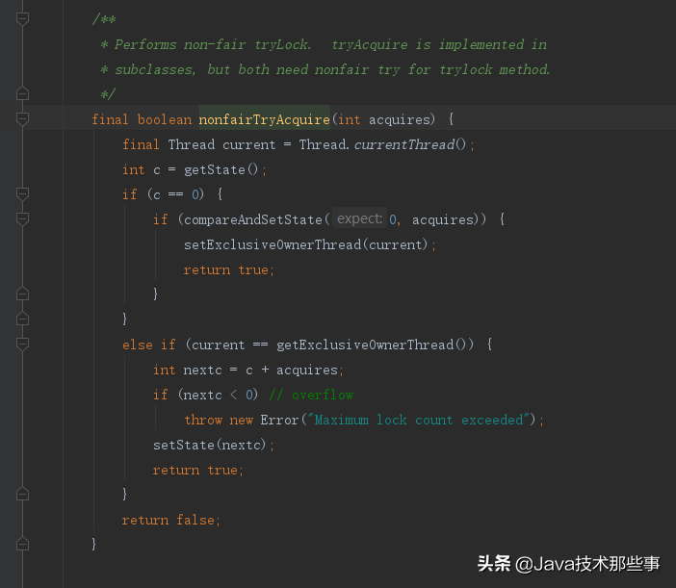Fold the nonfairTryAcquire method body
This screenshot has width=676, height=588.
coord(22,119)
